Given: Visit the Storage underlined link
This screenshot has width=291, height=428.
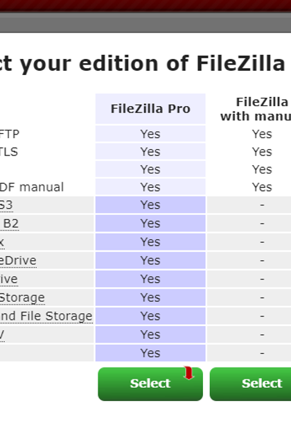Looking at the screenshot, I should click(x=22, y=298).
